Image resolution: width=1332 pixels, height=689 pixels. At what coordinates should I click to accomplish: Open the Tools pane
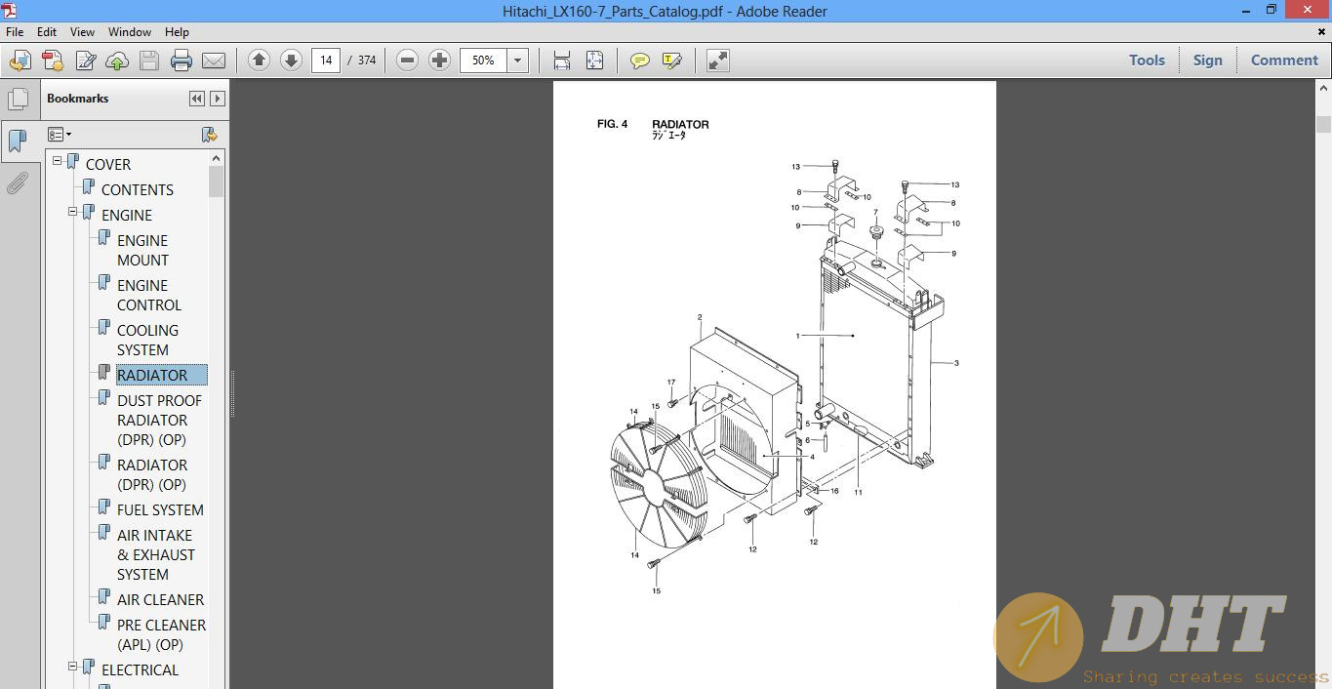coord(1147,61)
